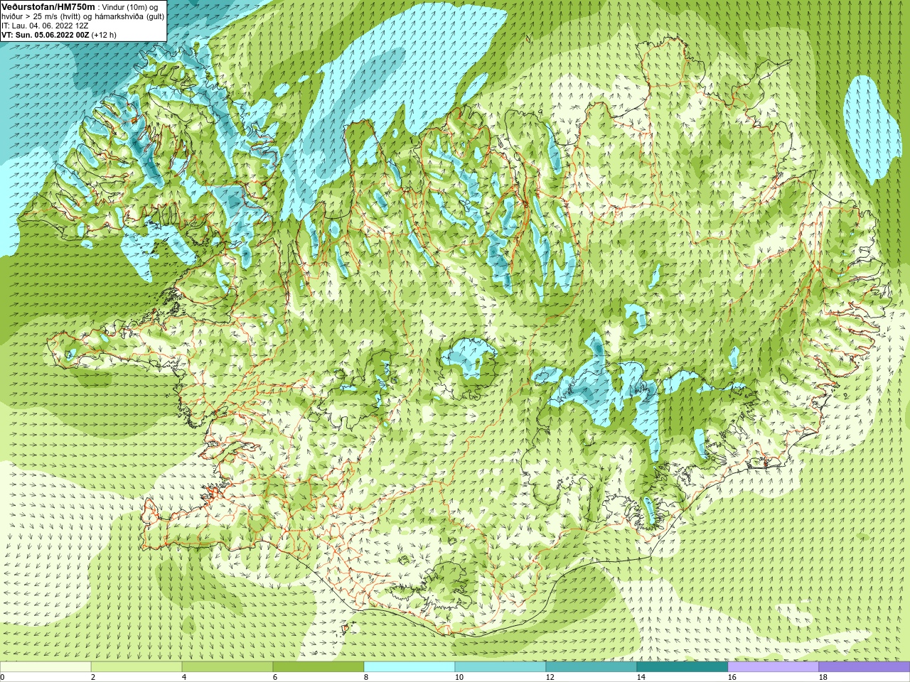Click the "Veðurstofan/HM750m" title text
This screenshot has width=910, height=682.
48,6
